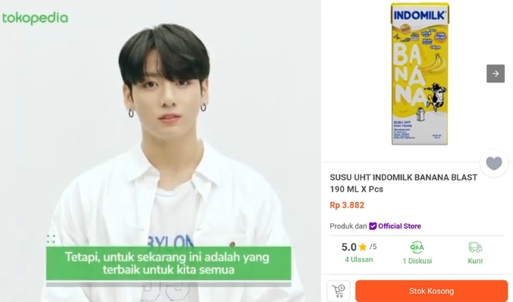
Task: Click the next image arrow
Action: pyautogui.click(x=495, y=73)
